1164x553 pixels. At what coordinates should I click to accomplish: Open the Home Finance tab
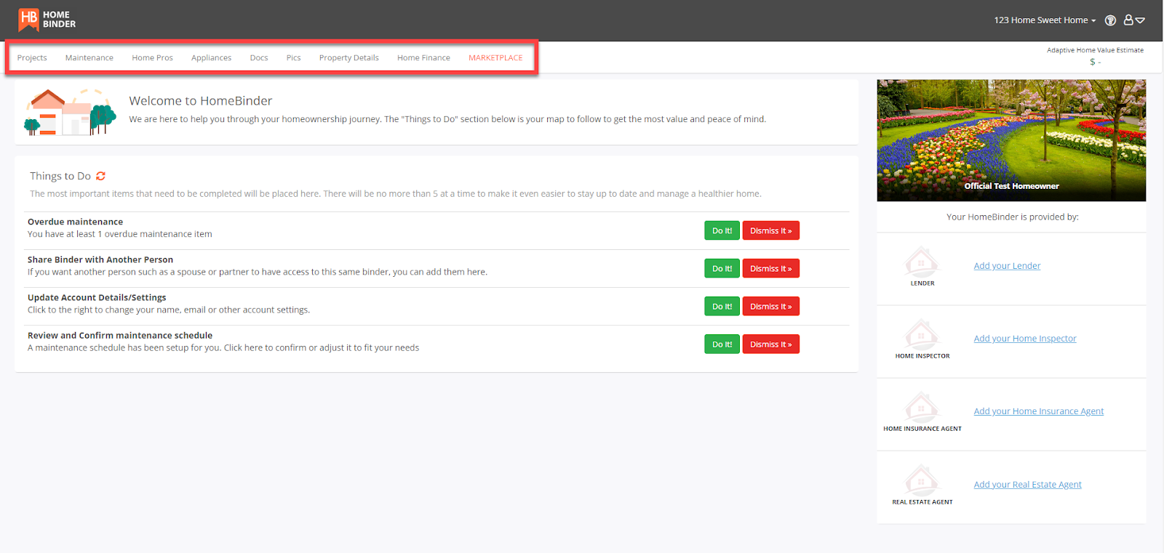(x=423, y=57)
